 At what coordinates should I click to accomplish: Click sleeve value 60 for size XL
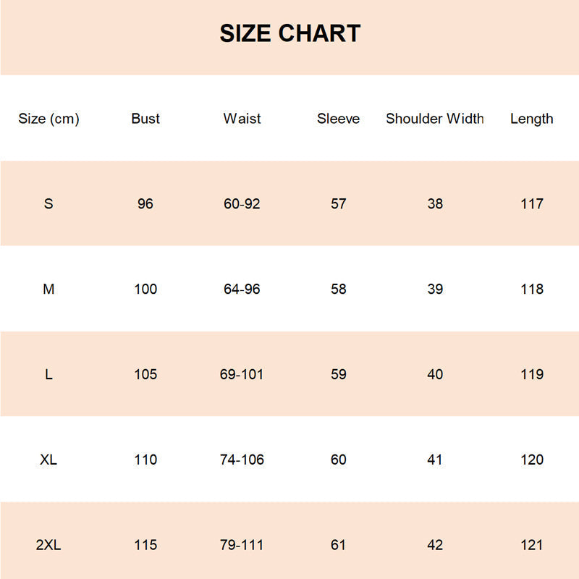point(338,460)
